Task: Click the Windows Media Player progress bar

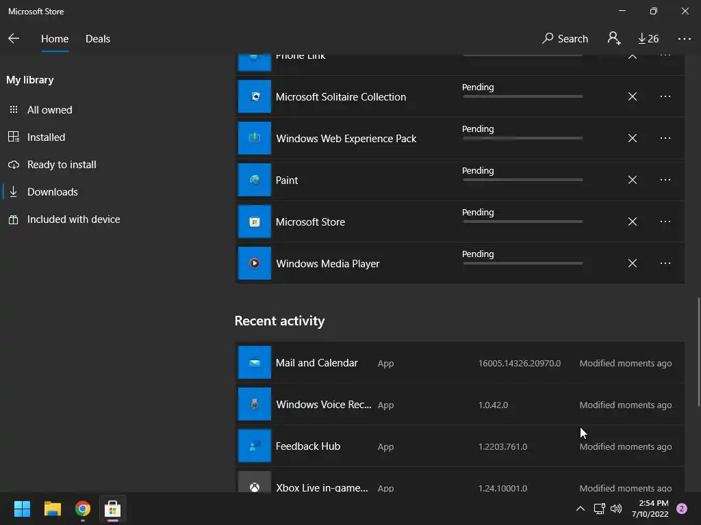Action: (x=522, y=263)
